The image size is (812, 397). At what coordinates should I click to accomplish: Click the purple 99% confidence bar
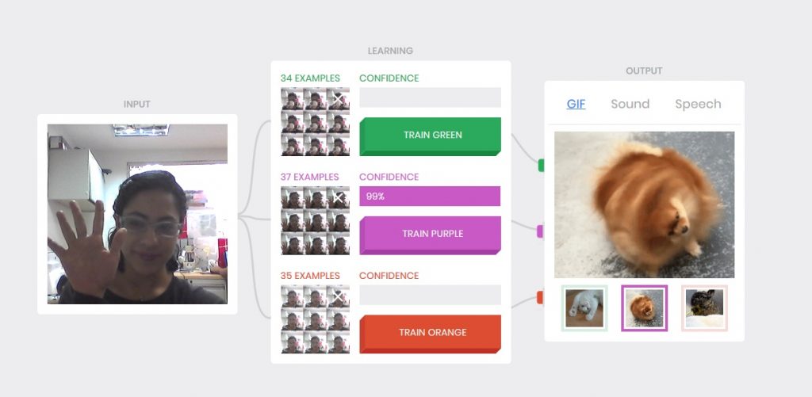pyautogui.click(x=430, y=197)
